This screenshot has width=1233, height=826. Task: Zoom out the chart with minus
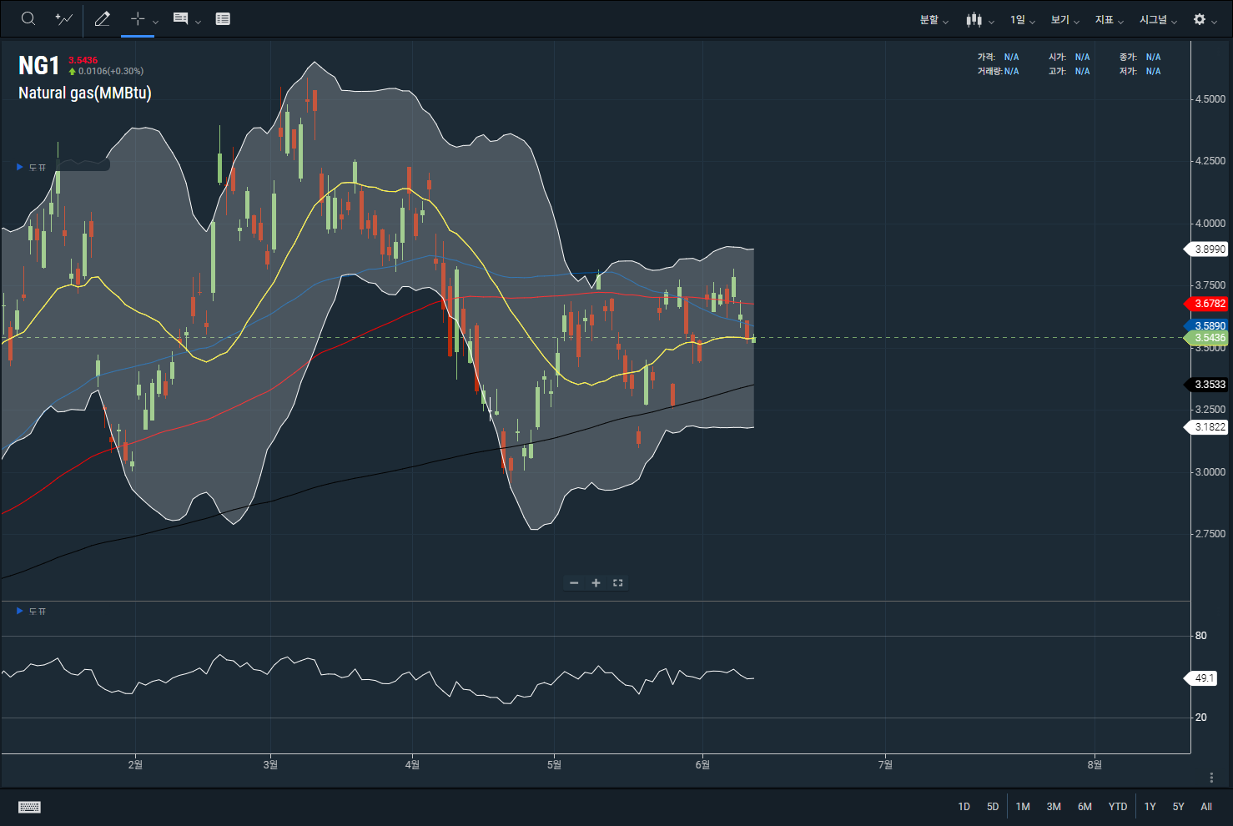(x=574, y=583)
